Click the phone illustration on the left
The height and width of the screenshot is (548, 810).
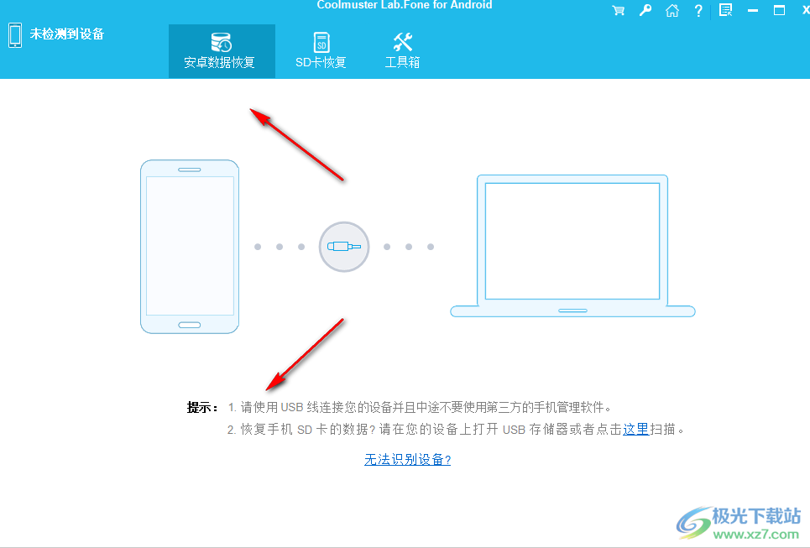pos(190,246)
